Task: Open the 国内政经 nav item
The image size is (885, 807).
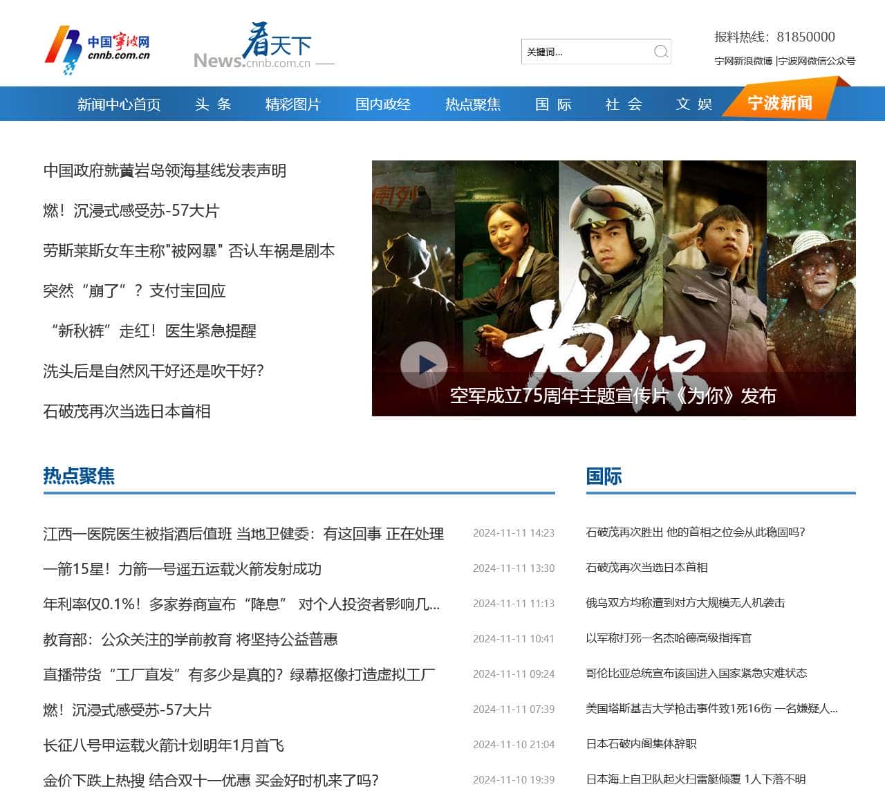Action: tap(383, 104)
